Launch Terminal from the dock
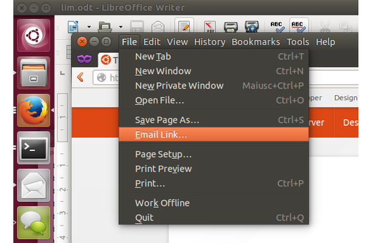 click(33, 148)
